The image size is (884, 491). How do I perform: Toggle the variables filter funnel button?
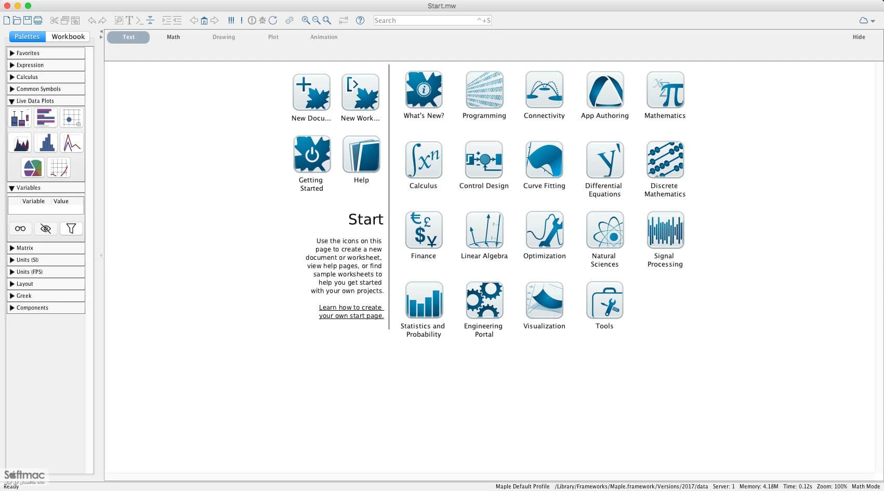click(71, 229)
